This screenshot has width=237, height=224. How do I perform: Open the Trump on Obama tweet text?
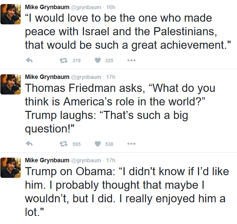[127, 191]
